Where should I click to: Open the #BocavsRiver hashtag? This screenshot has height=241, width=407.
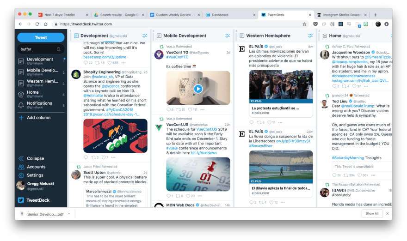[x=261, y=146]
